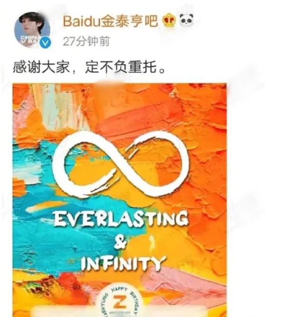This screenshot has width=285, height=317.
Task: Open the Baidu金泰亨吧 profile avatar
Action: pyautogui.click(x=32, y=29)
